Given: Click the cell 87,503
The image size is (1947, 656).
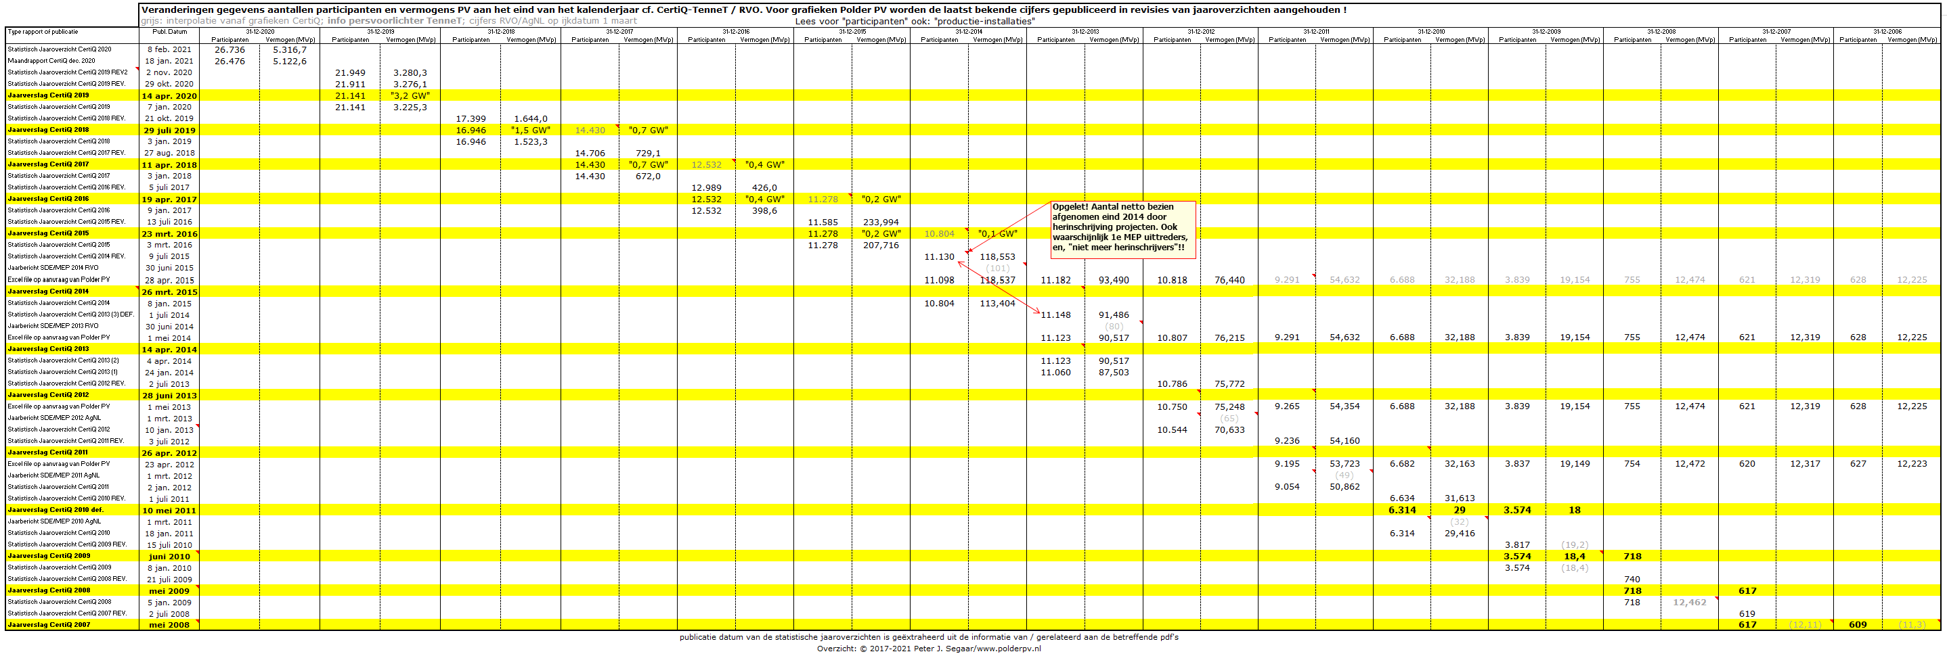Looking at the screenshot, I should tap(1114, 372).
